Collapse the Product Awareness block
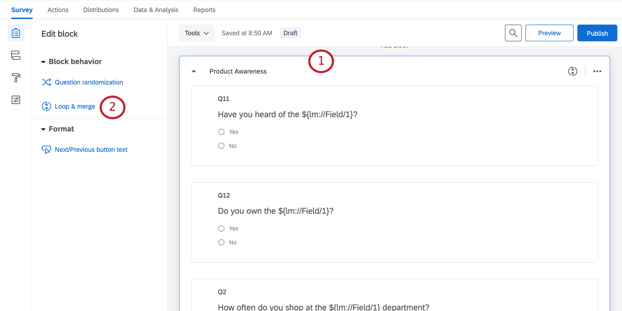Image resolution: width=622 pixels, height=311 pixels. click(x=194, y=71)
